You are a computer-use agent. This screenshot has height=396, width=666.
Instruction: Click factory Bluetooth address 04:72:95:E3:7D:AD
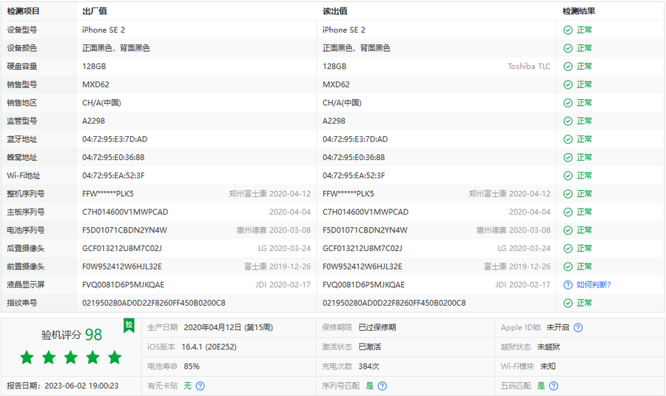point(115,139)
